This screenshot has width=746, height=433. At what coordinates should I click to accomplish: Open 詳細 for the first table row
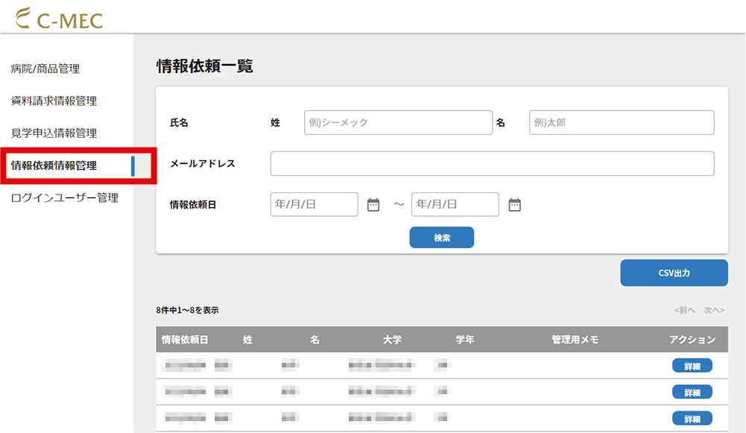click(x=692, y=366)
